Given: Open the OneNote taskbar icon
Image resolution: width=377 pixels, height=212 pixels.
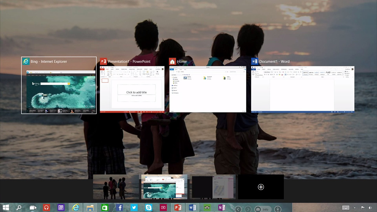Looking at the screenshot, I should coord(222,207).
